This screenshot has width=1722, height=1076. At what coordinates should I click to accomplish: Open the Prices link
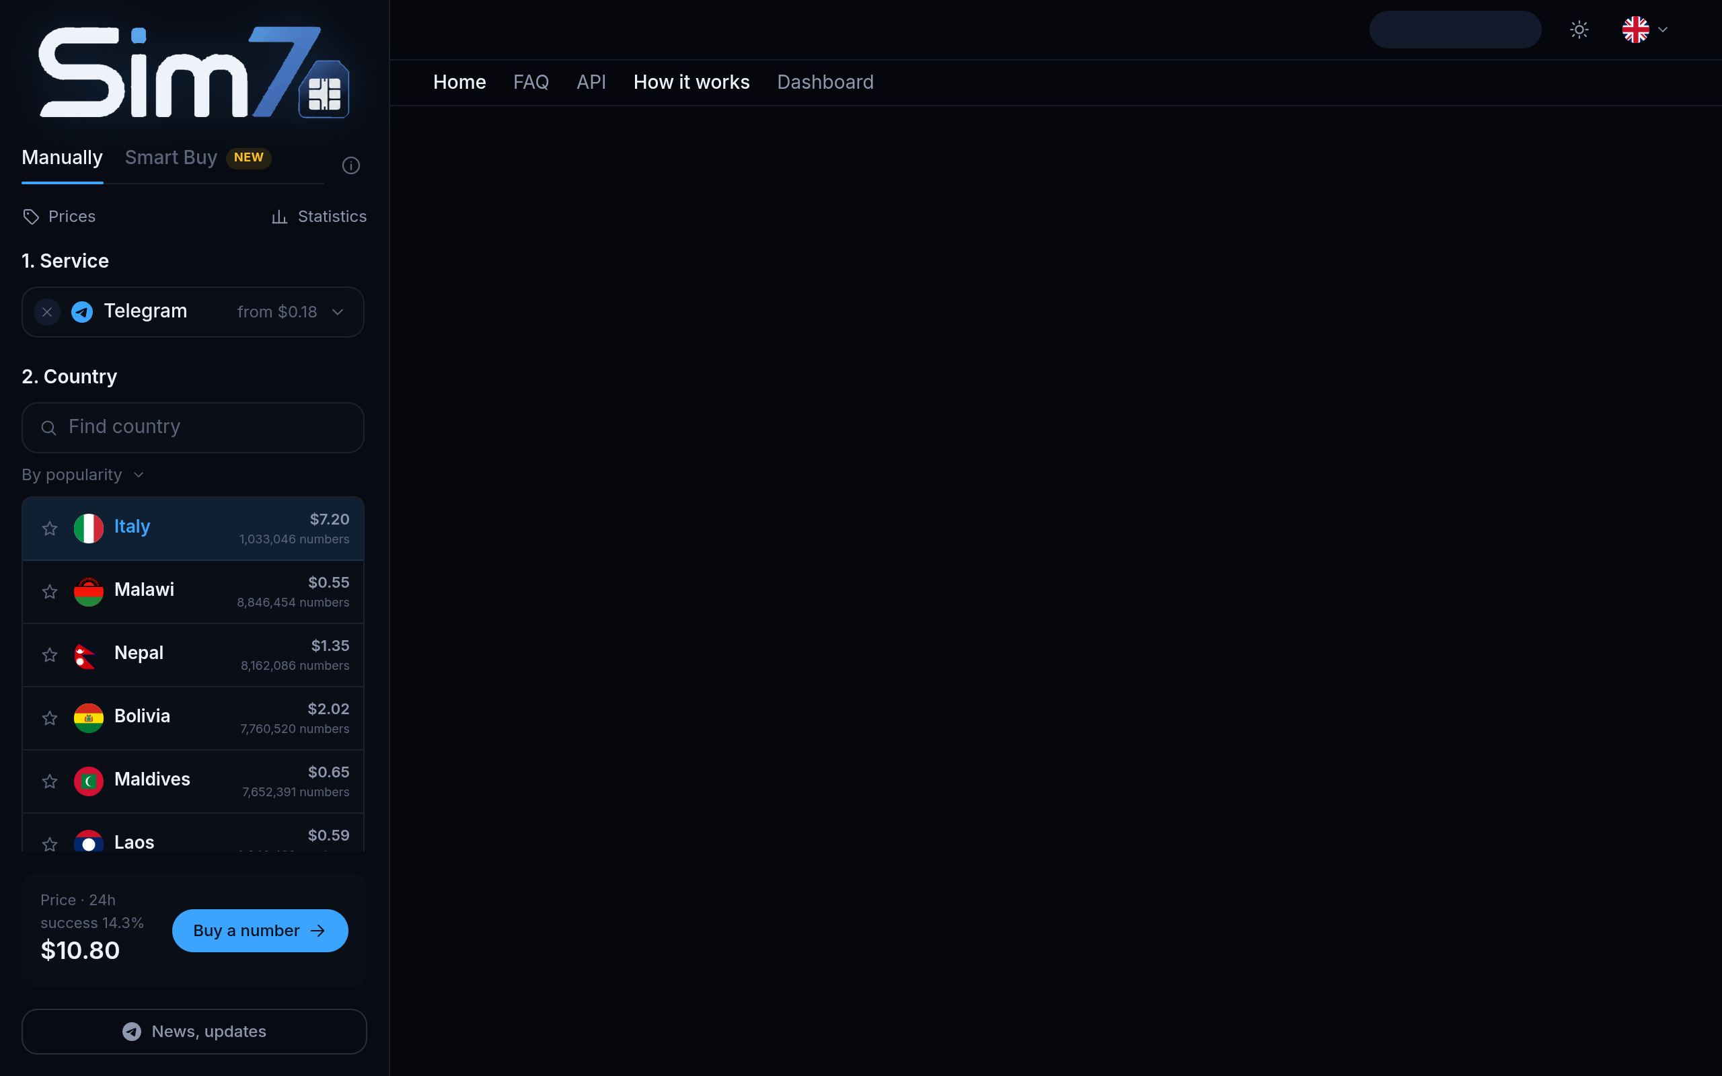tap(59, 217)
